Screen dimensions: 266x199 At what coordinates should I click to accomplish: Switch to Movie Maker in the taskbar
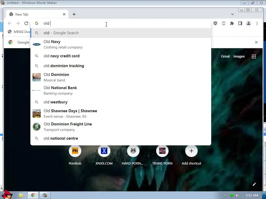click(45, 195)
